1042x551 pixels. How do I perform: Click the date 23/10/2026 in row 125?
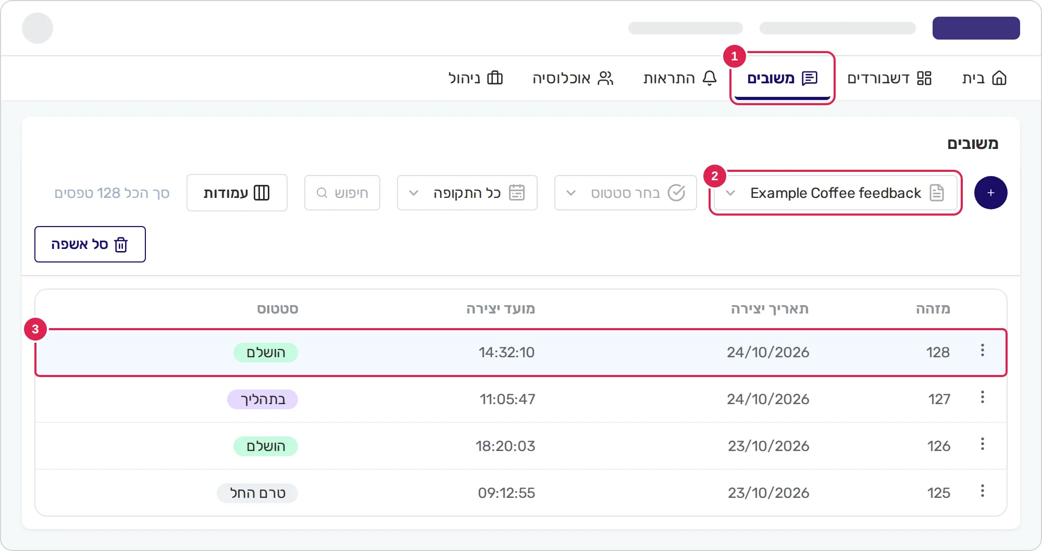[x=768, y=493]
